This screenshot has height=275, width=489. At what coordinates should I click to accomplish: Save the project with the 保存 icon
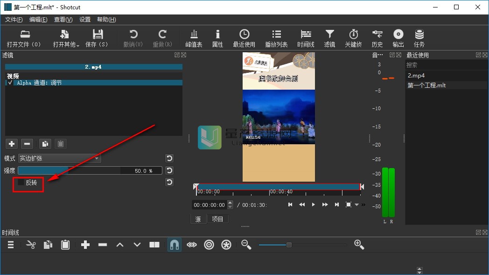(97, 38)
